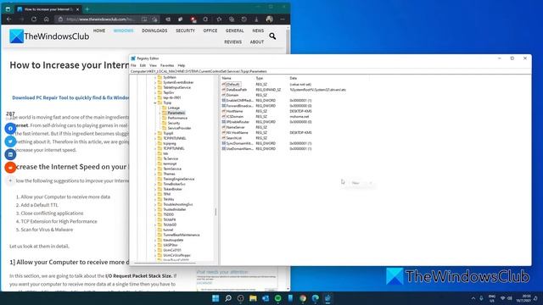This screenshot has height=305, width=543.
Task: Select the ServiceProvider subkey
Action: coord(179,128)
